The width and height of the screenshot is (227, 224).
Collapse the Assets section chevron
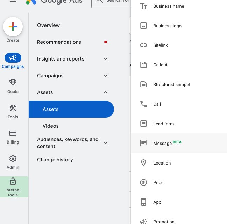point(106,92)
